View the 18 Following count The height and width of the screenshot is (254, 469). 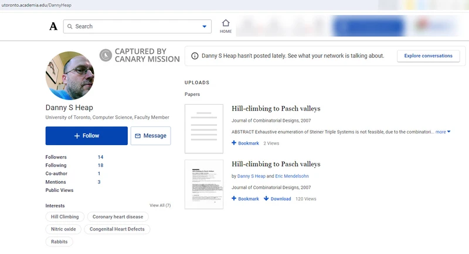click(x=100, y=166)
